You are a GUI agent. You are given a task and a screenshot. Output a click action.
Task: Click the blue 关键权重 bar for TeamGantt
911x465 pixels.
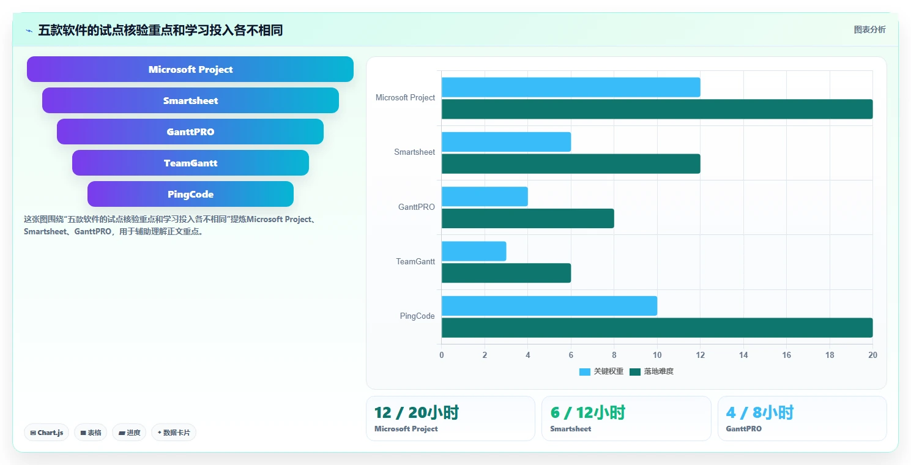point(474,251)
